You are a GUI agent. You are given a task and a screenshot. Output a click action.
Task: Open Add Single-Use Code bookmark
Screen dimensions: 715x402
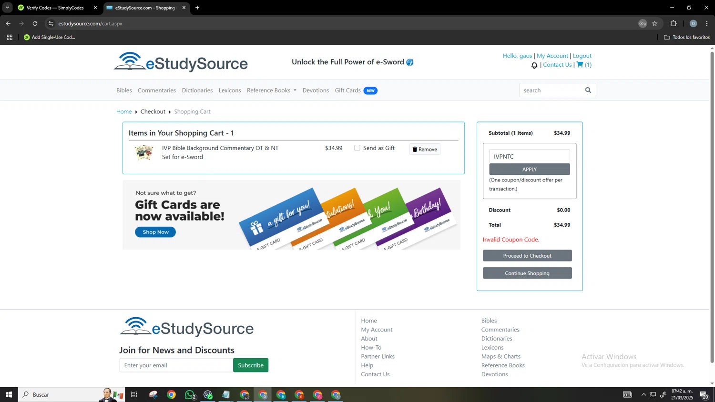click(x=49, y=37)
